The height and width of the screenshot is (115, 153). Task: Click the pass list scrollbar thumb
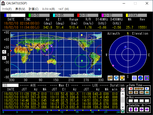click(123, 100)
